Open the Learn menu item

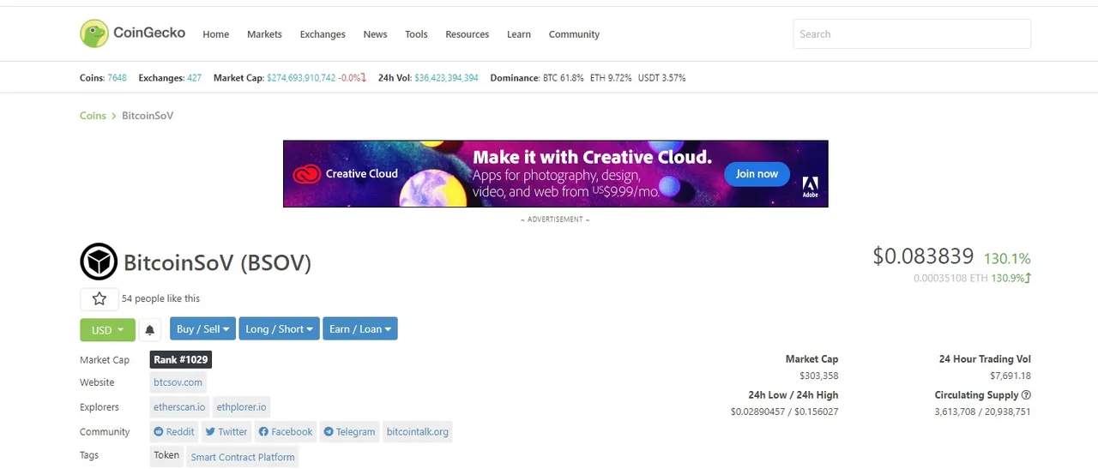coord(519,34)
